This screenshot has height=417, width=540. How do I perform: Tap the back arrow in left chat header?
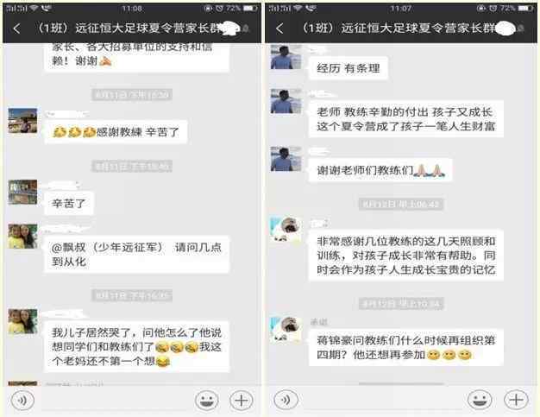click(16, 28)
